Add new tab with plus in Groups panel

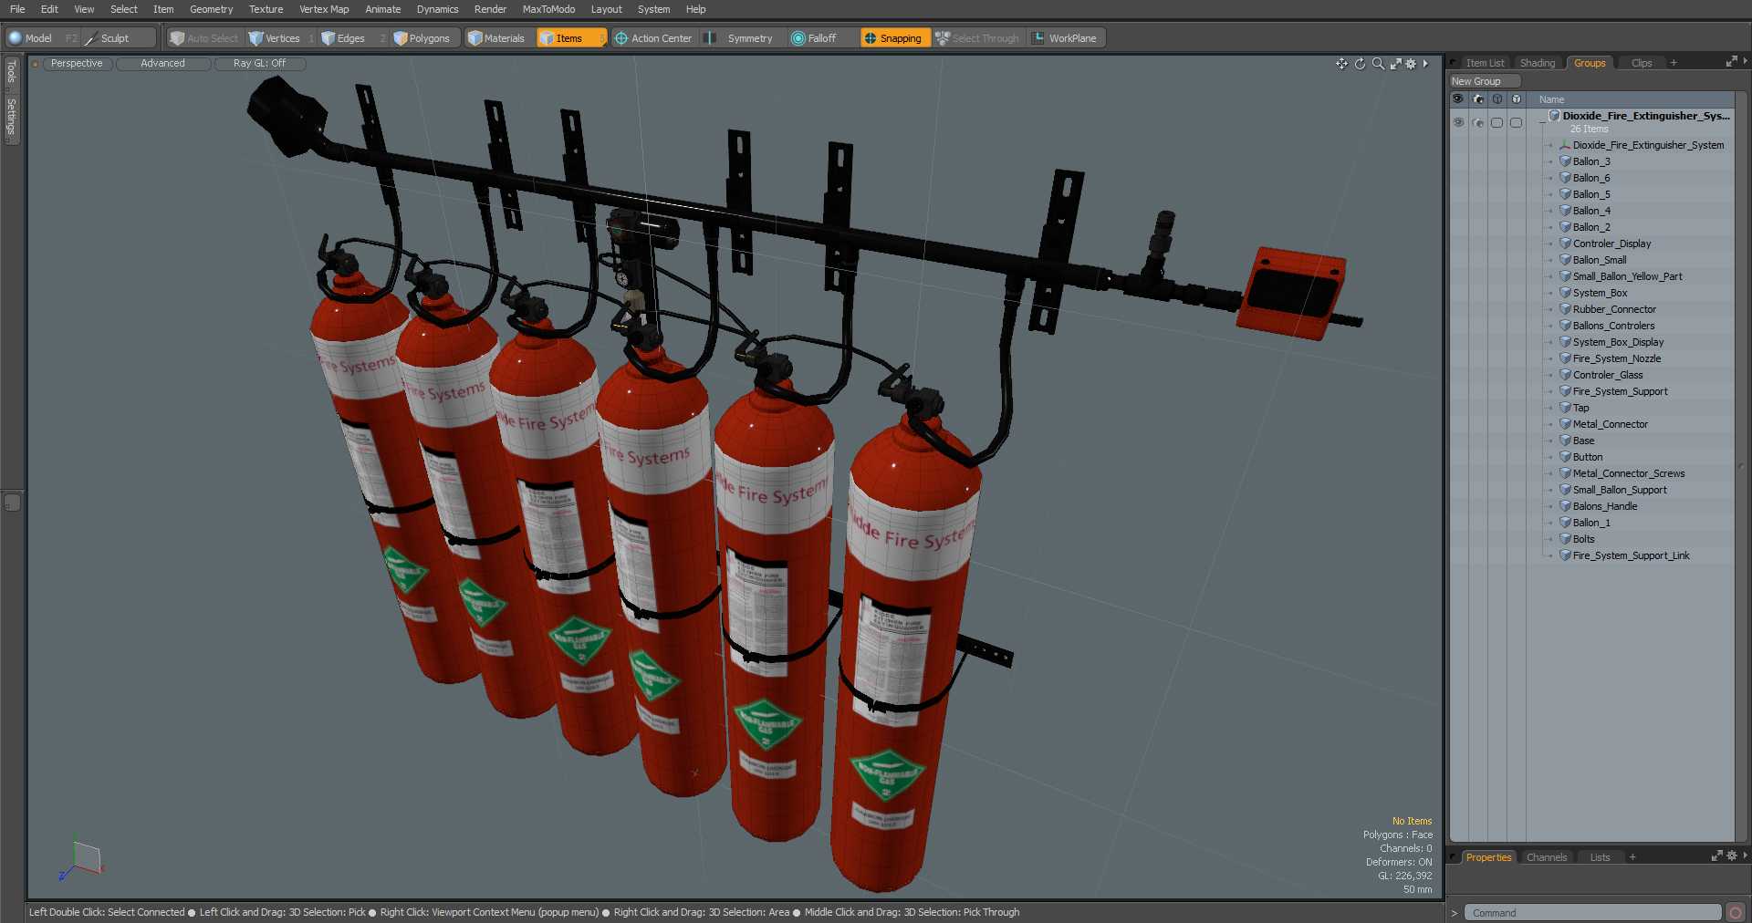click(x=1674, y=63)
